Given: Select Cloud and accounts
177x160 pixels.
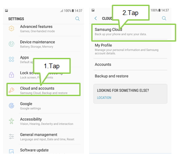Looking at the screenshot, I should click(43, 90).
